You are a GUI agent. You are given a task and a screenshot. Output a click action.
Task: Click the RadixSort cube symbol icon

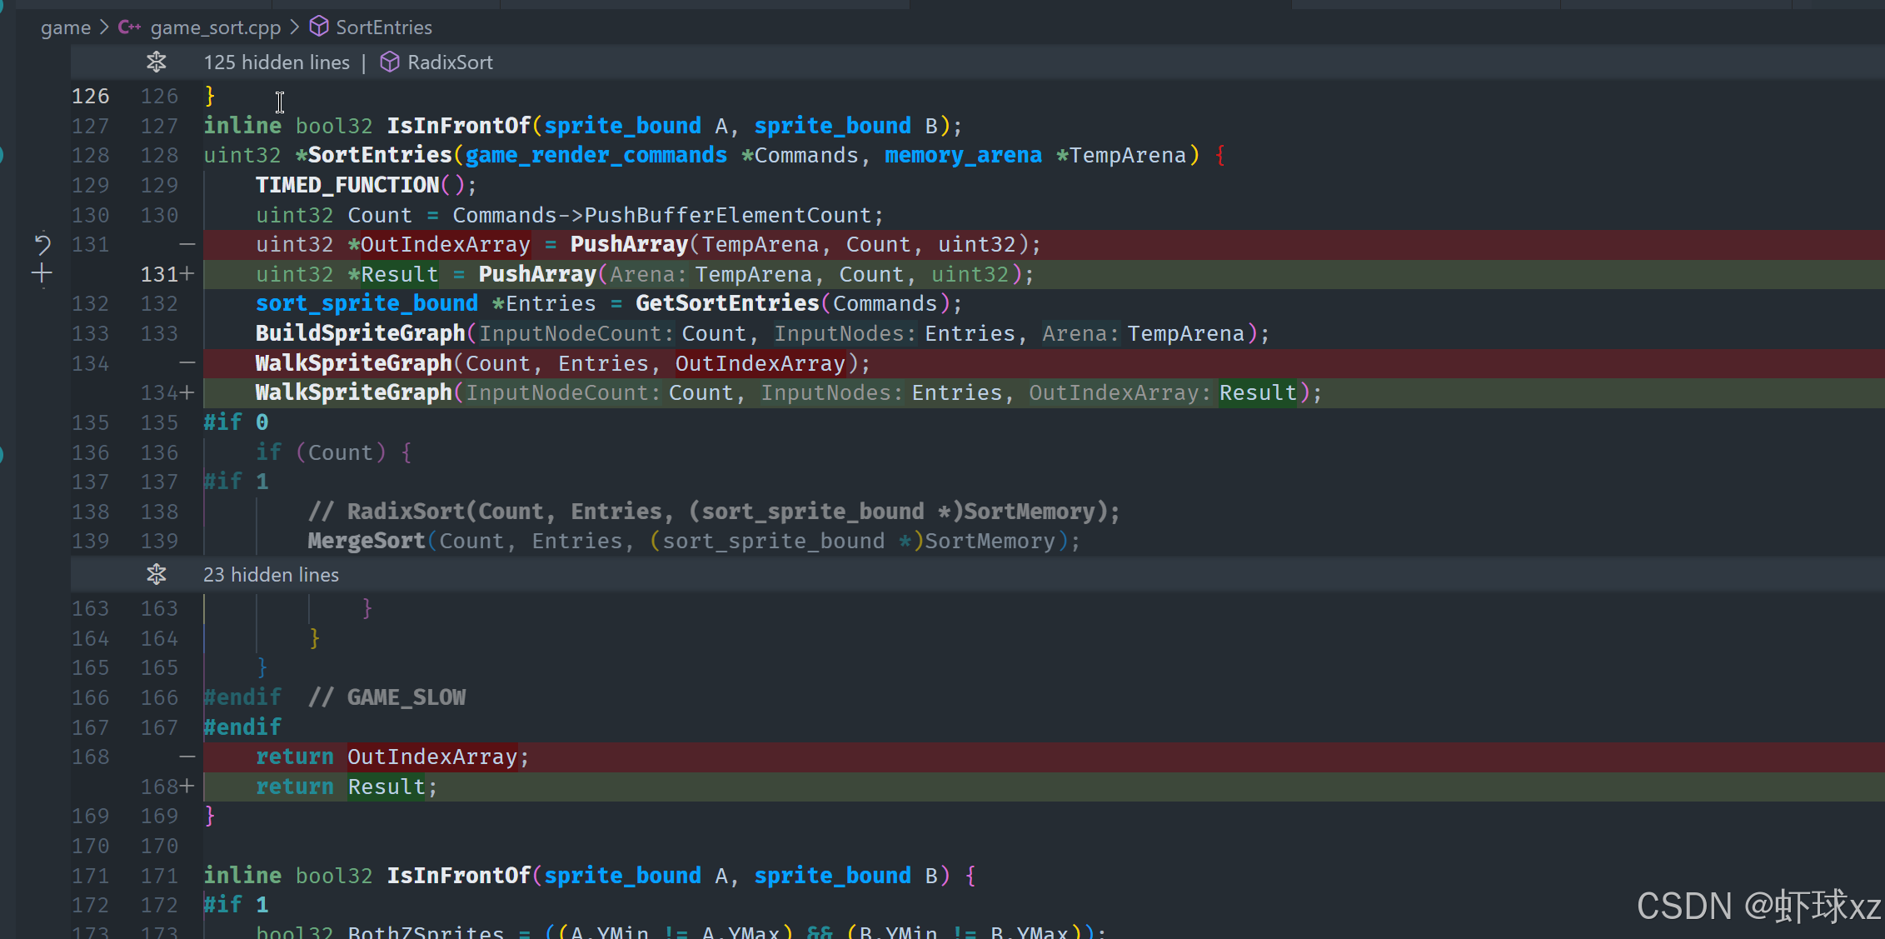point(389,62)
